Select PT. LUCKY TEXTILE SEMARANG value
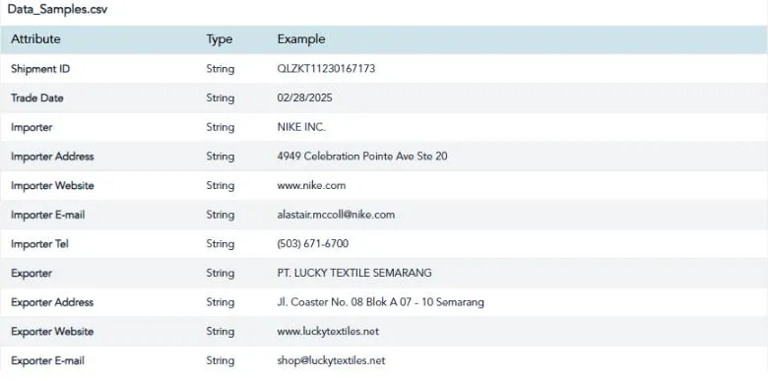Image resolution: width=768 pixels, height=381 pixels. tap(354, 274)
